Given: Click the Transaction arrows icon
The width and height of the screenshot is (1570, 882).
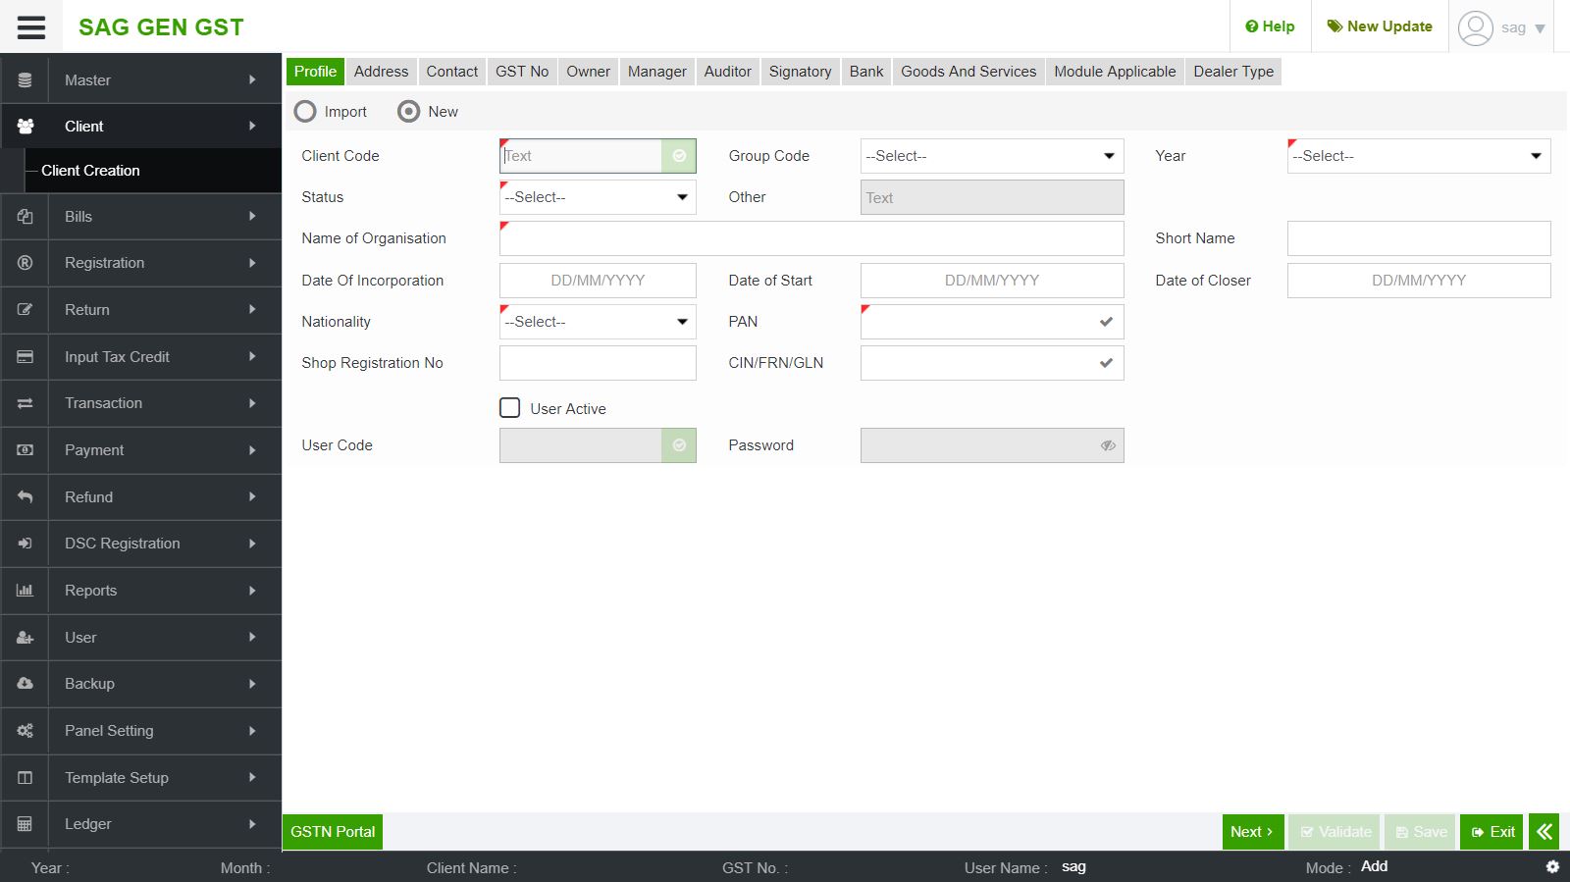Looking at the screenshot, I should 26,403.
